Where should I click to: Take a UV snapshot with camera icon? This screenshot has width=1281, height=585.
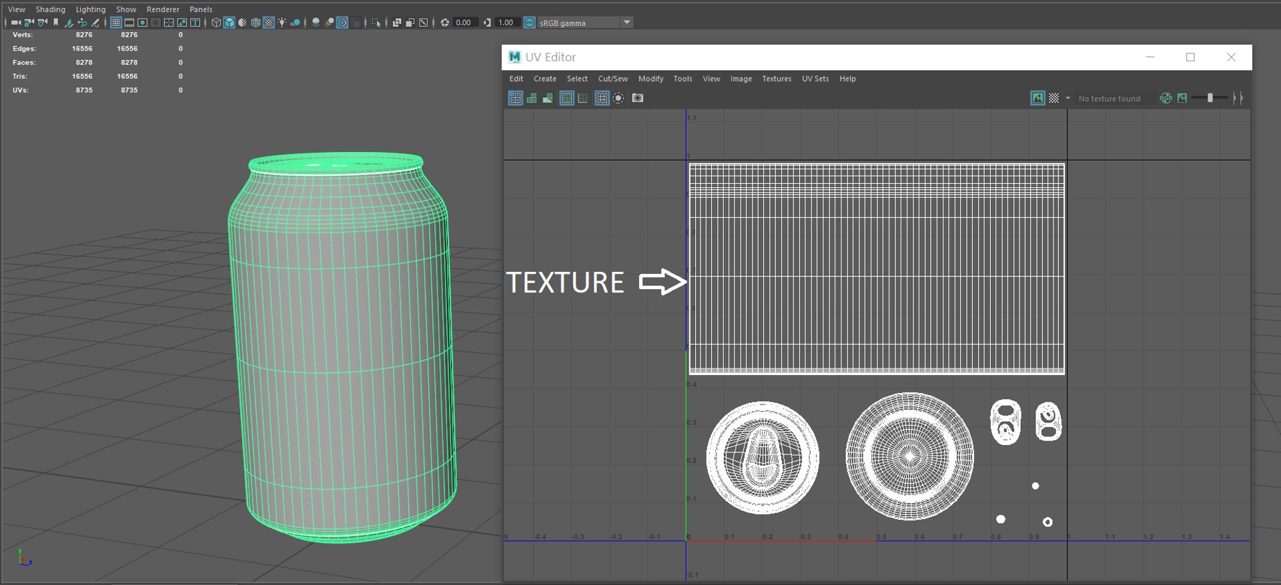tap(638, 98)
